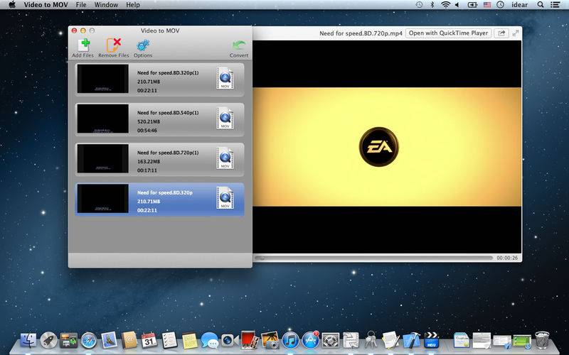Select thumbnail of Need for speed.BD.720p(1)
The height and width of the screenshot is (355, 569).
click(102, 158)
